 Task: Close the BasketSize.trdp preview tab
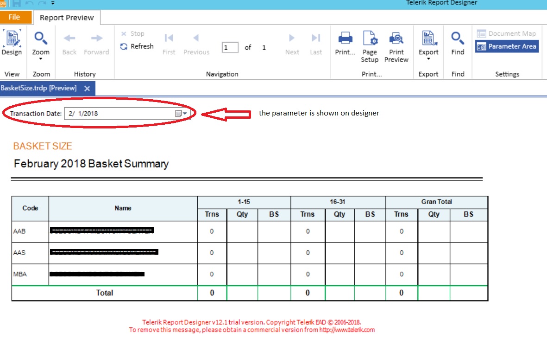click(x=87, y=88)
